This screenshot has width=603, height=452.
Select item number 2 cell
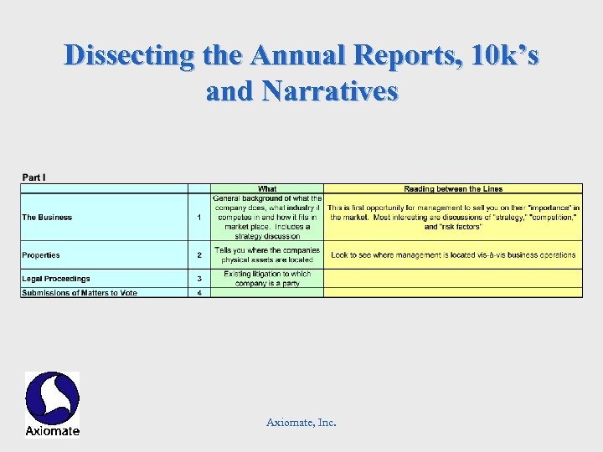click(x=199, y=254)
